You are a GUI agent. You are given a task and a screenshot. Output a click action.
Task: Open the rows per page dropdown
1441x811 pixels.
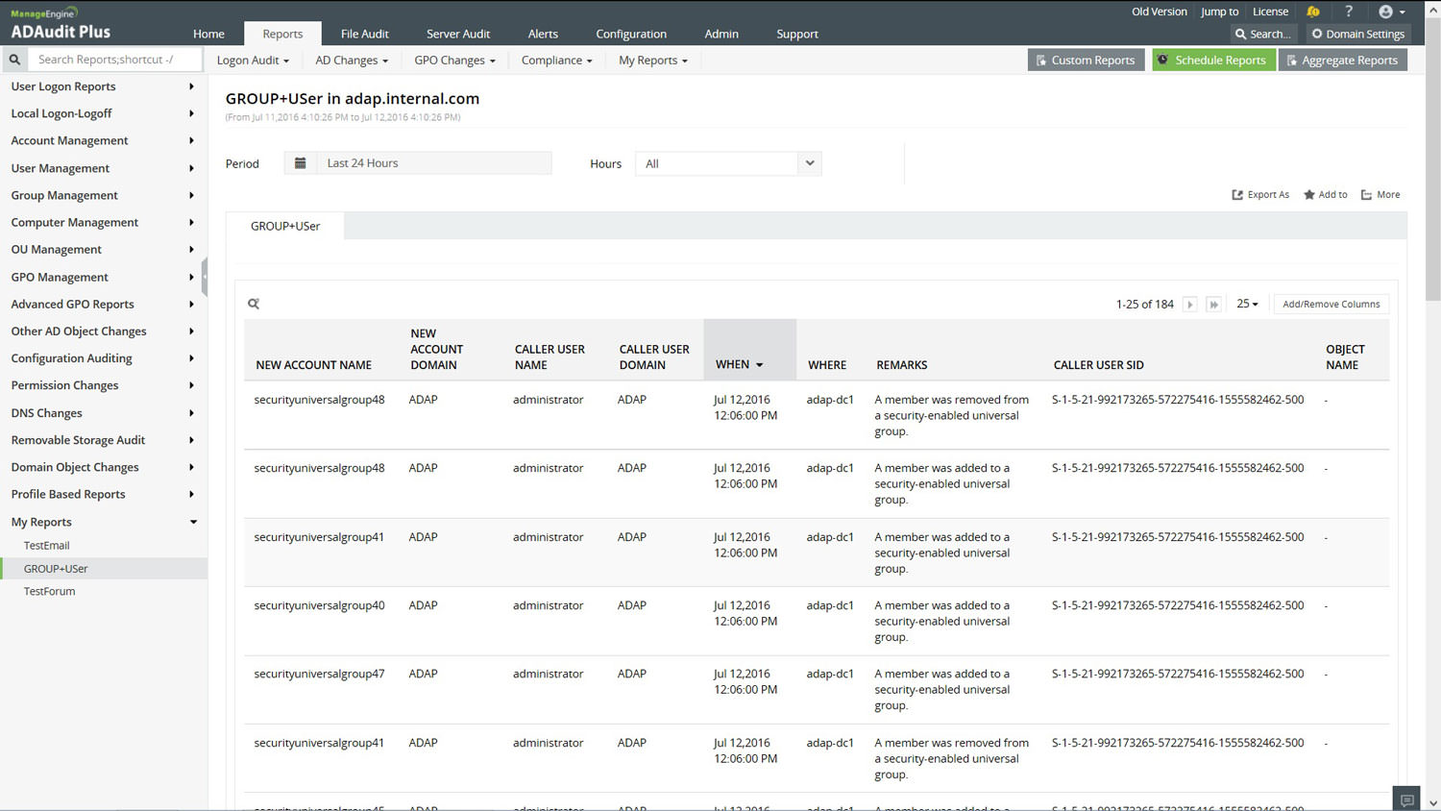[x=1247, y=304]
